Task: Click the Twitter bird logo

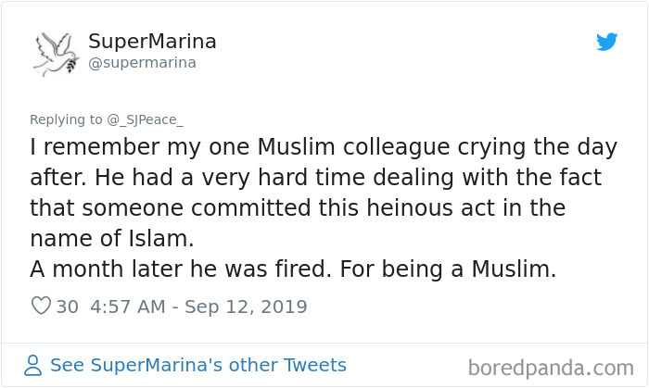Action: pos(607,42)
